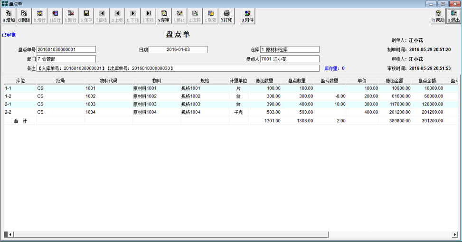Click the 保存 (Save) toolbar icon
Viewport: 462px width, 242px height.
86,16
